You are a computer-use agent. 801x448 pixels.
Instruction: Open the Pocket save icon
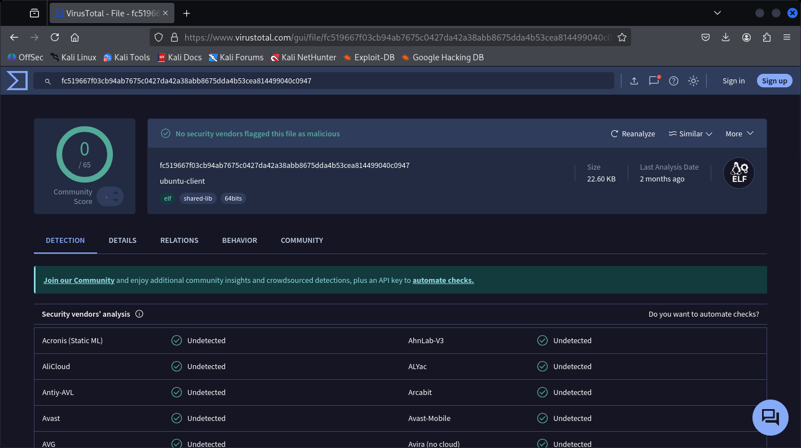pos(706,37)
